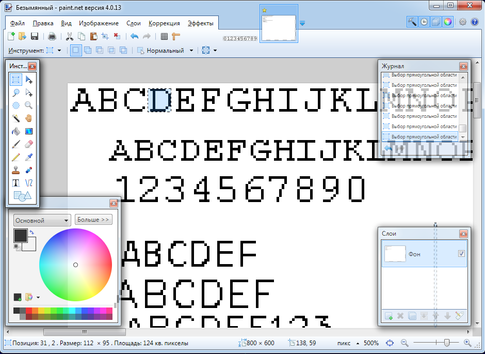Screen dimensions: 485x354
Task: Open the help question mark button
Action: coord(475,22)
